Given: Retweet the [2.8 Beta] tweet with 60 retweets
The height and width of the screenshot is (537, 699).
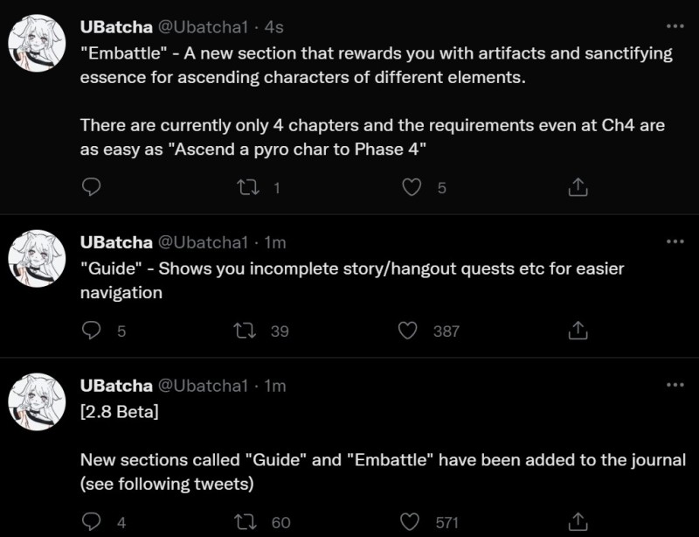Looking at the screenshot, I should 246,521.
